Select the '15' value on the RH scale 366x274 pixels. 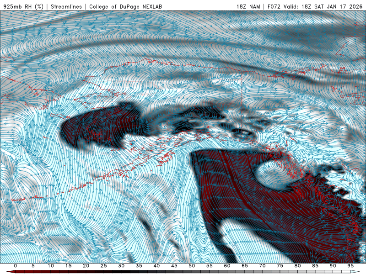click(x=68, y=266)
